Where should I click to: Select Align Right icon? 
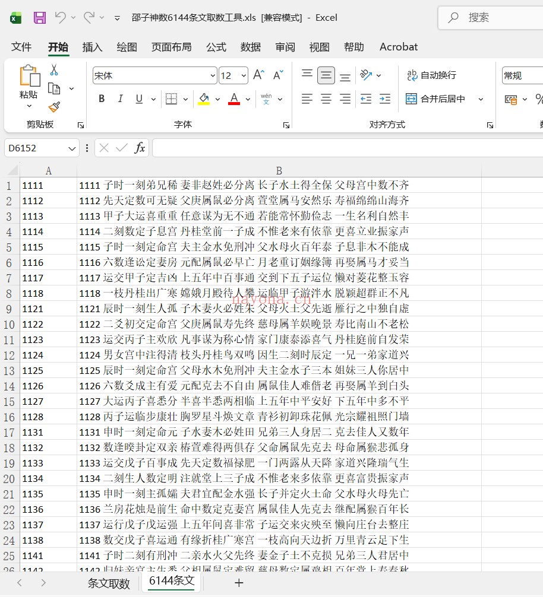tap(345, 99)
